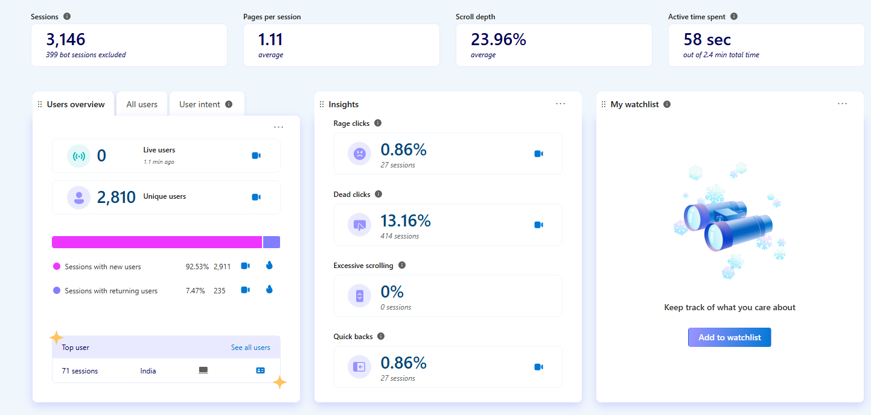Expand My watchlist more options menu
Image resolution: width=871 pixels, height=415 pixels.
[x=842, y=104]
